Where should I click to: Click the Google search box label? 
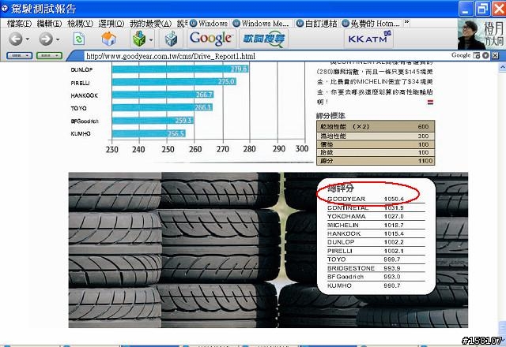pyautogui.click(x=461, y=55)
